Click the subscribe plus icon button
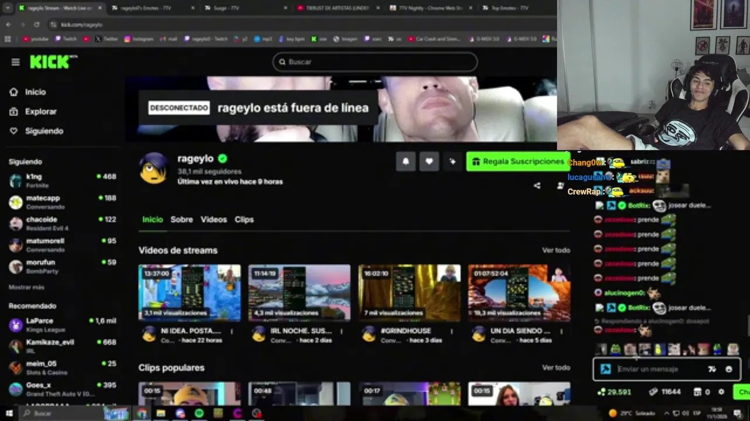750x421 pixels. point(452,162)
